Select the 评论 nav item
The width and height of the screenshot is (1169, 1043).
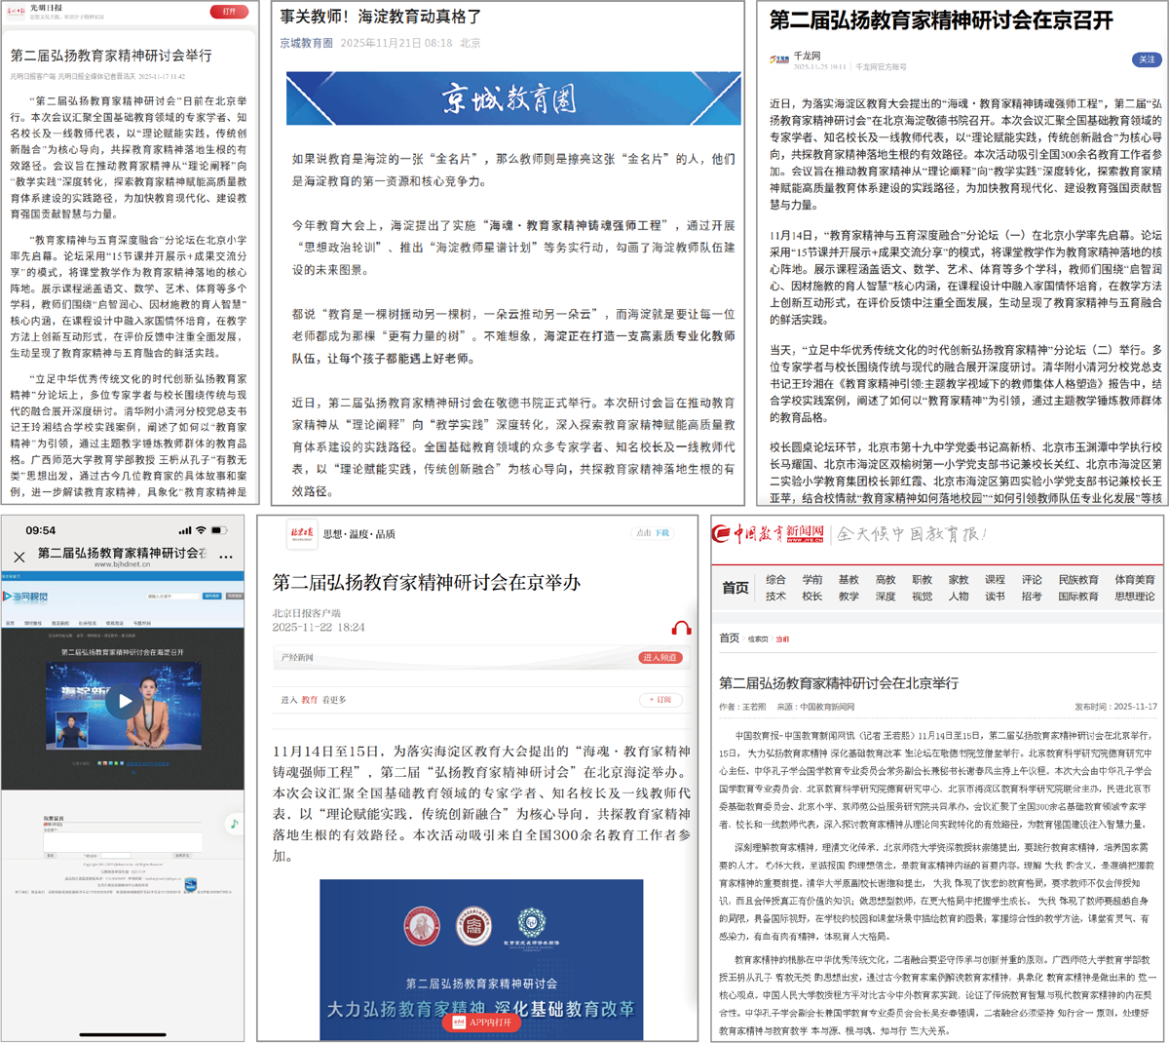pyautogui.click(x=1032, y=580)
